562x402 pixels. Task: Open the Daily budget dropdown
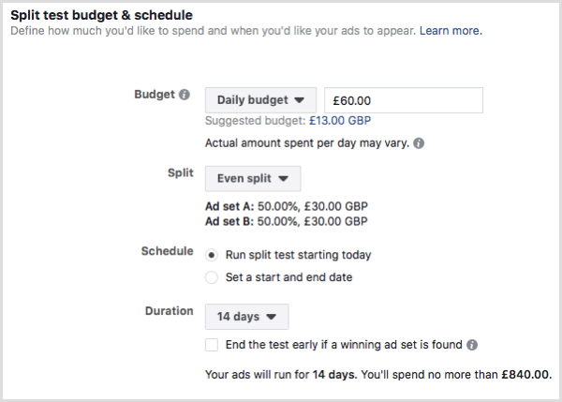260,100
